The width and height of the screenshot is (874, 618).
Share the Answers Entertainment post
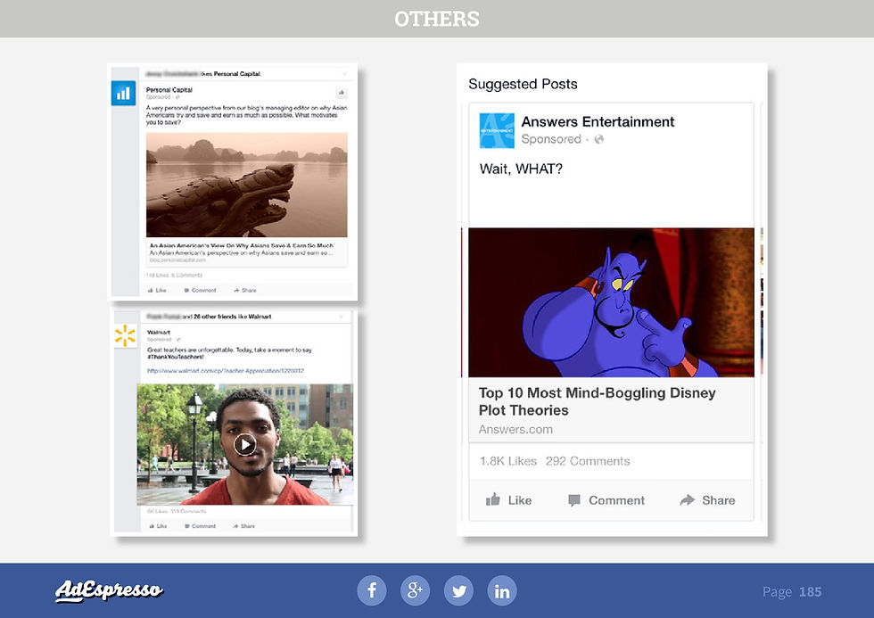click(707, 500)
